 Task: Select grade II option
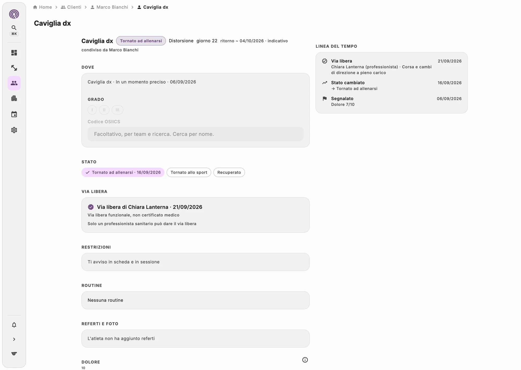pos(104,110)
